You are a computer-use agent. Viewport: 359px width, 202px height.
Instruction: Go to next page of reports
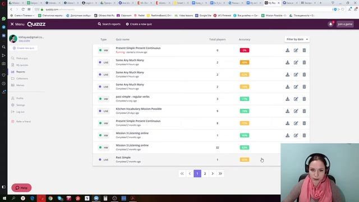coord(213,173)
